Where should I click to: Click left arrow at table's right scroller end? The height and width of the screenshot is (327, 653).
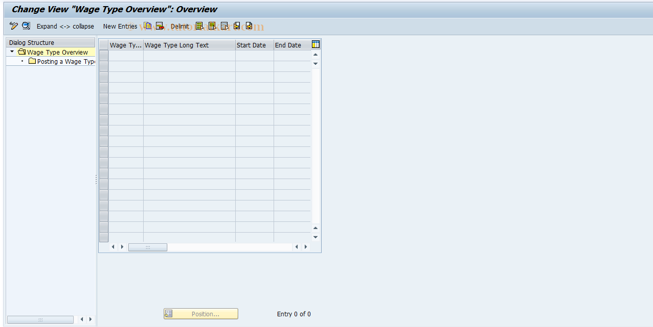click(297, 247)
